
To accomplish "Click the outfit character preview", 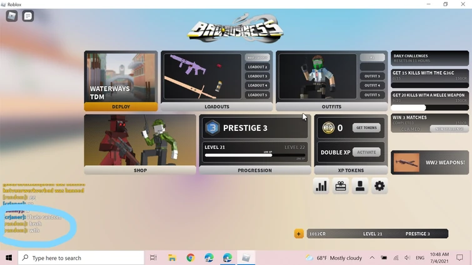I will (318, 76).
